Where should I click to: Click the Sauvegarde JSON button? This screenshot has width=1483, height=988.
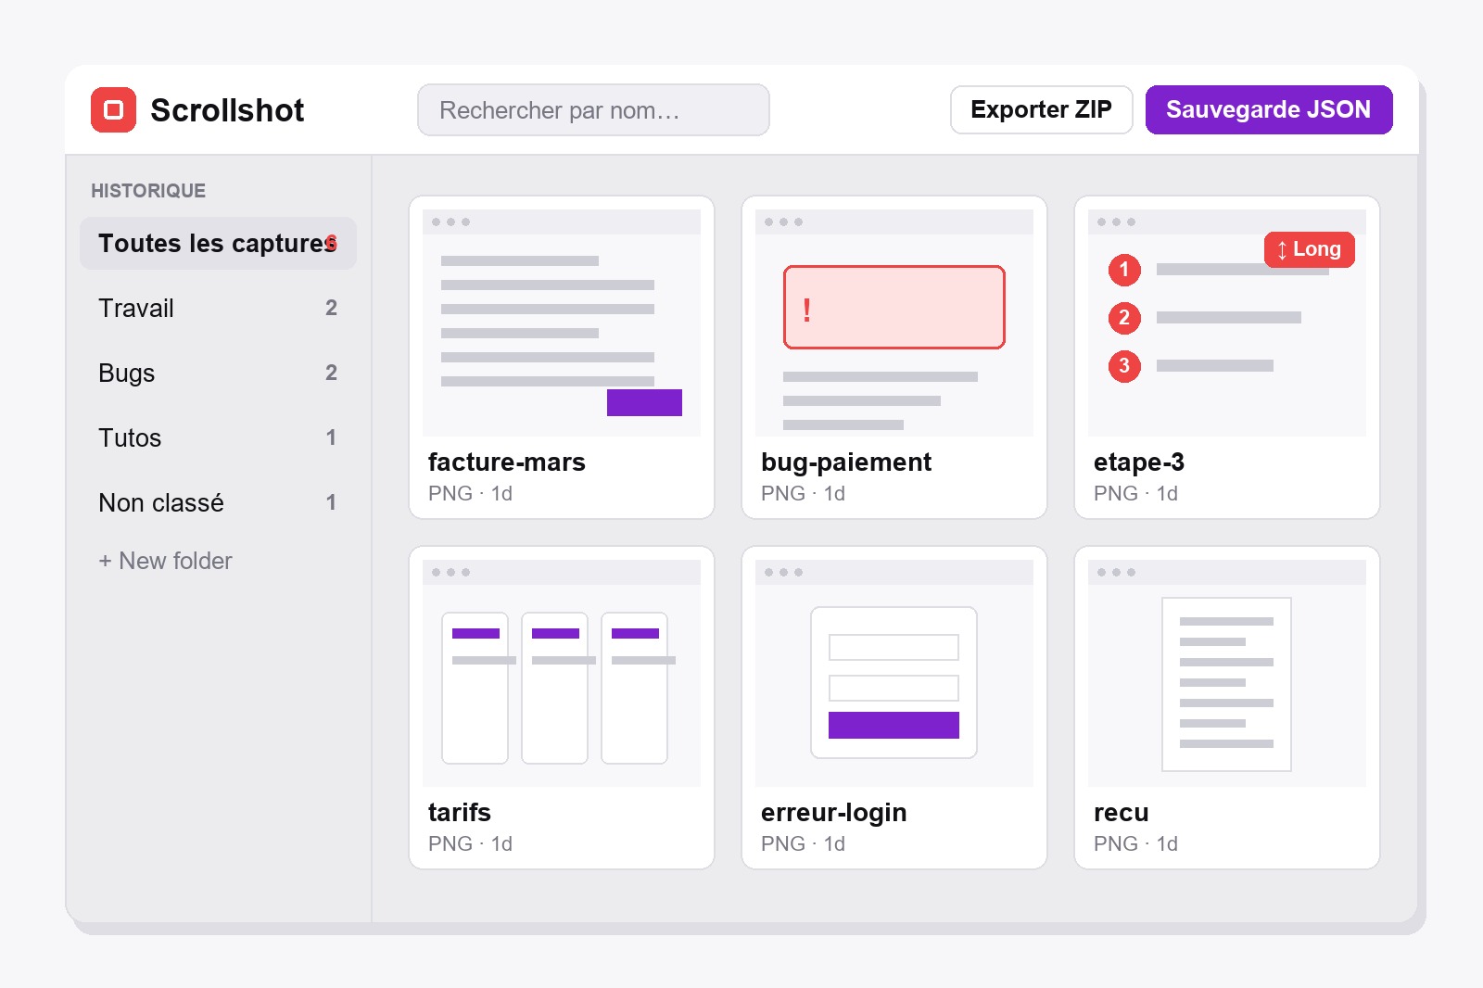tap(1268, 109)
